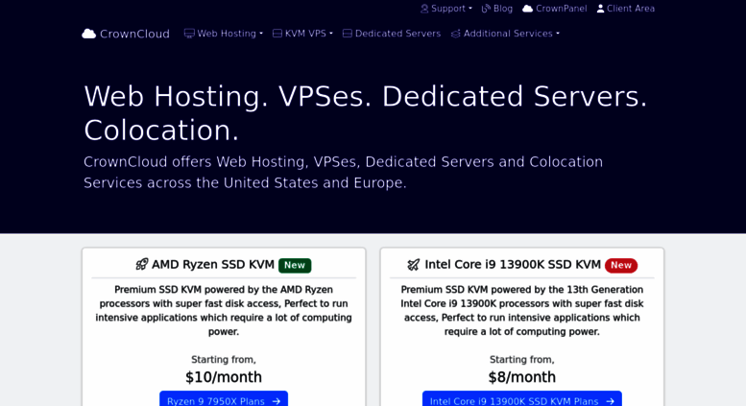The width and height of the screenshot is (746, 406).
Task: Click the CrownCloud brand name
Action: click(134, 34)
